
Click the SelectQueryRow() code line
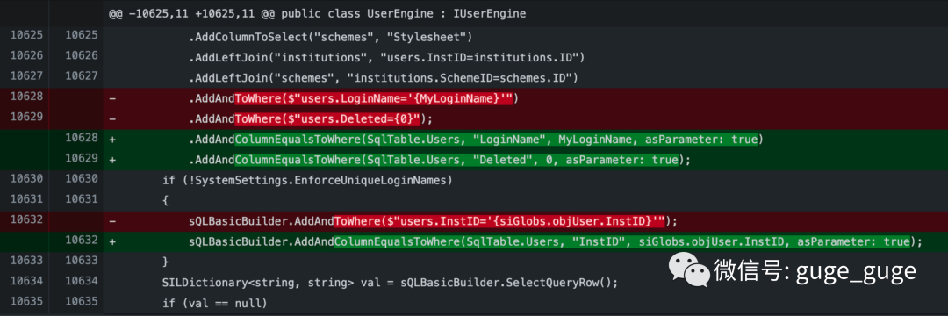click(391, 283)
